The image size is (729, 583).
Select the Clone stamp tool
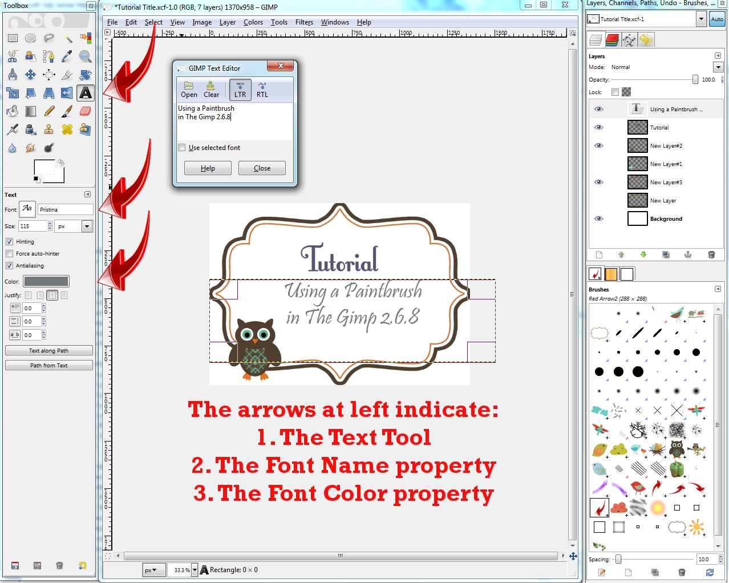point(49,129)
